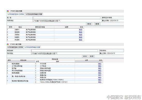Viewport: 142px width, 100px height.
Task: Open 有效 link for 空载功率 row
Action: coord(100,73)
